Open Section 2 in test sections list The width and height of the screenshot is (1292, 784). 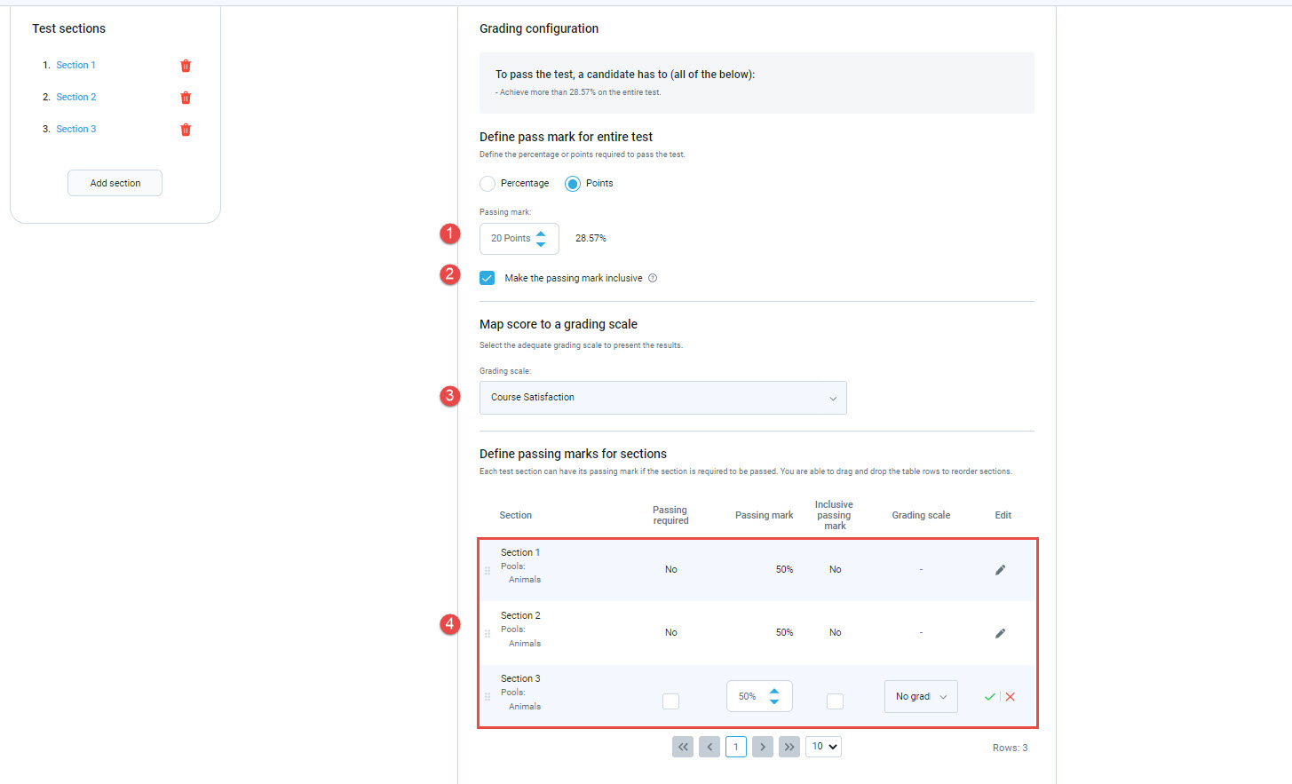coord(75,98)
